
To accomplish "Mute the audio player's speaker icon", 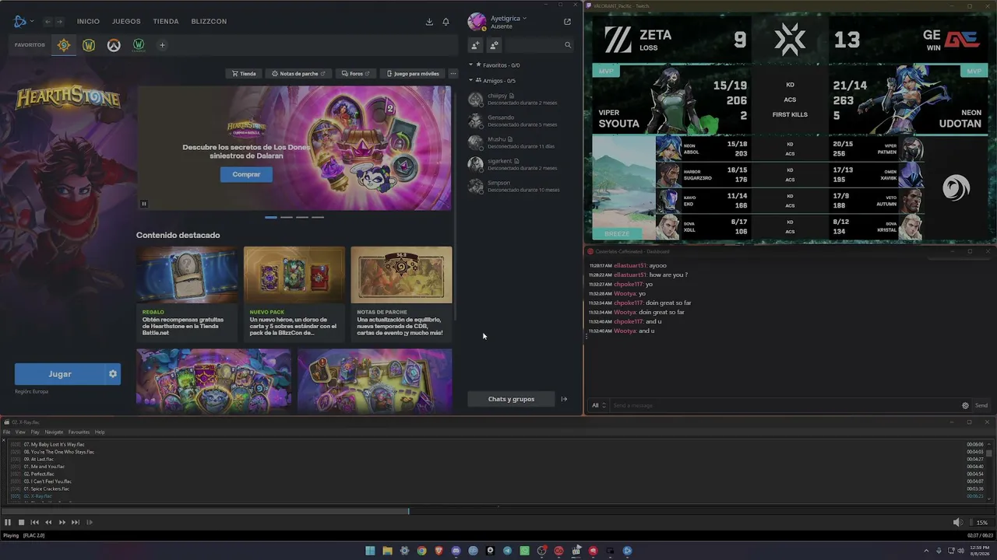I will pos(957,523).
